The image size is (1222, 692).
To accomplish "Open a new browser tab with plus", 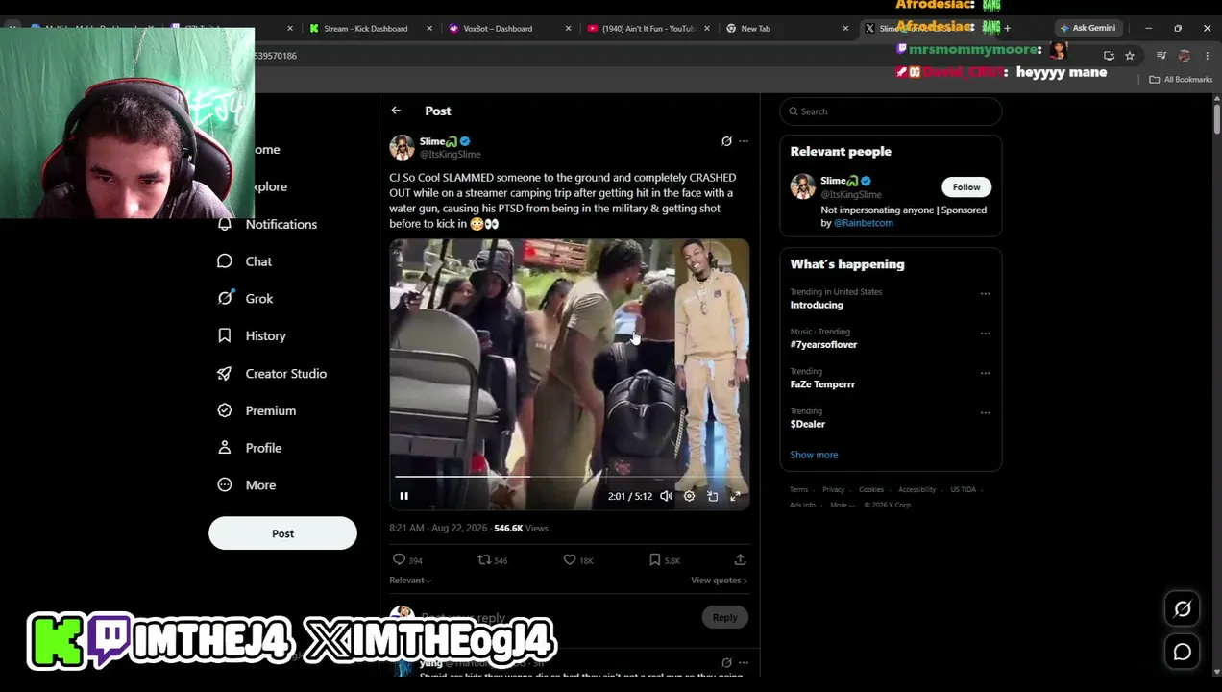I will (1007, 28).
